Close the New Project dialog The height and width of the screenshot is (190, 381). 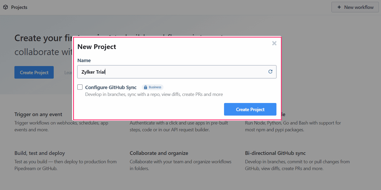pyautogui.click(x=274, y=43)
